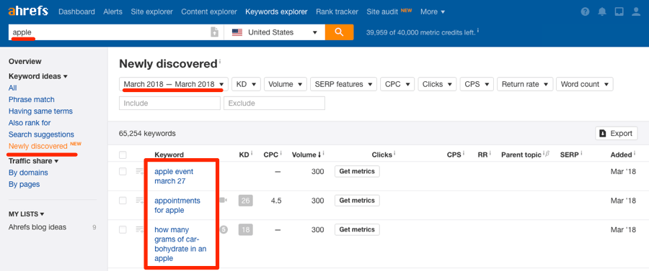Add 'how many grams of carbohydrate' row to list icon
The height and width of the screenshot is (271, 649).
(x=139, y=230)
